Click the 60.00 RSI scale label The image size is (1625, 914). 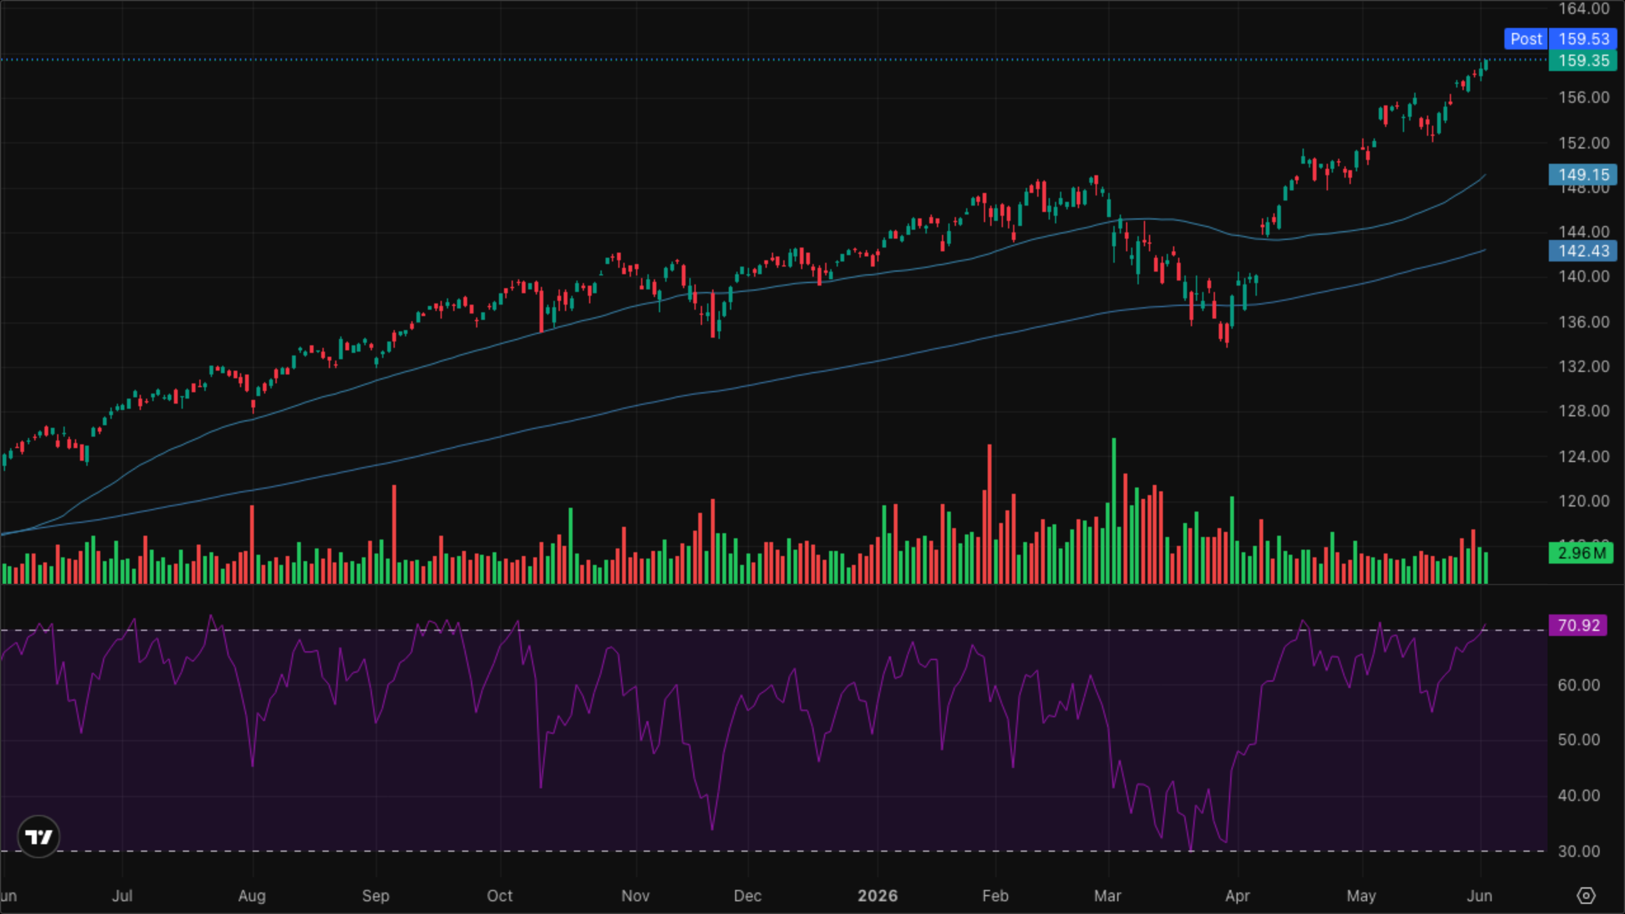pos(1579,685)
